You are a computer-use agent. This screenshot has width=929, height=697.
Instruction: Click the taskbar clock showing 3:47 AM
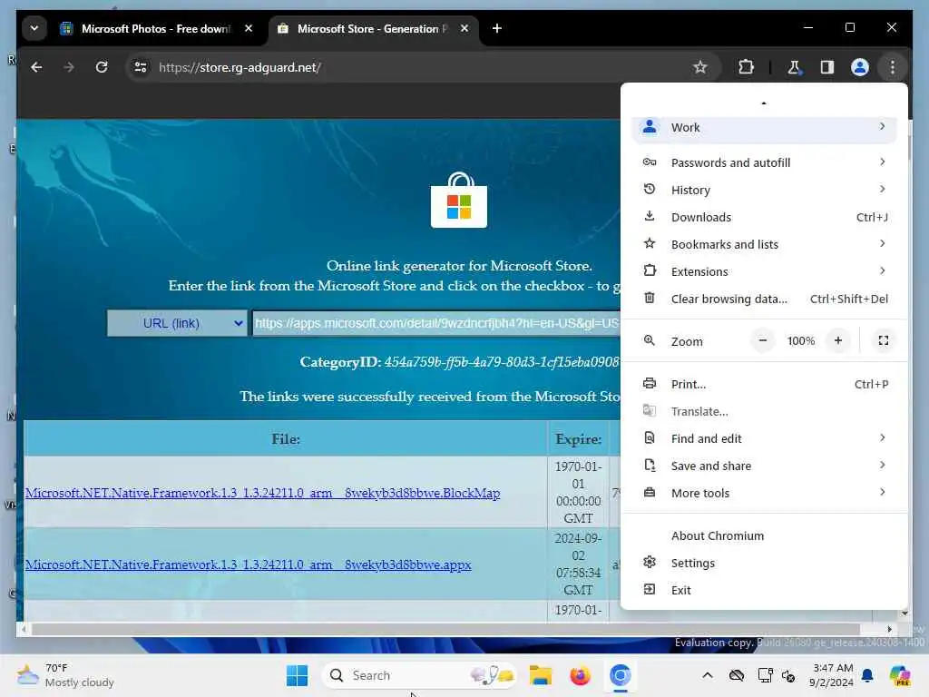(832, 675)
